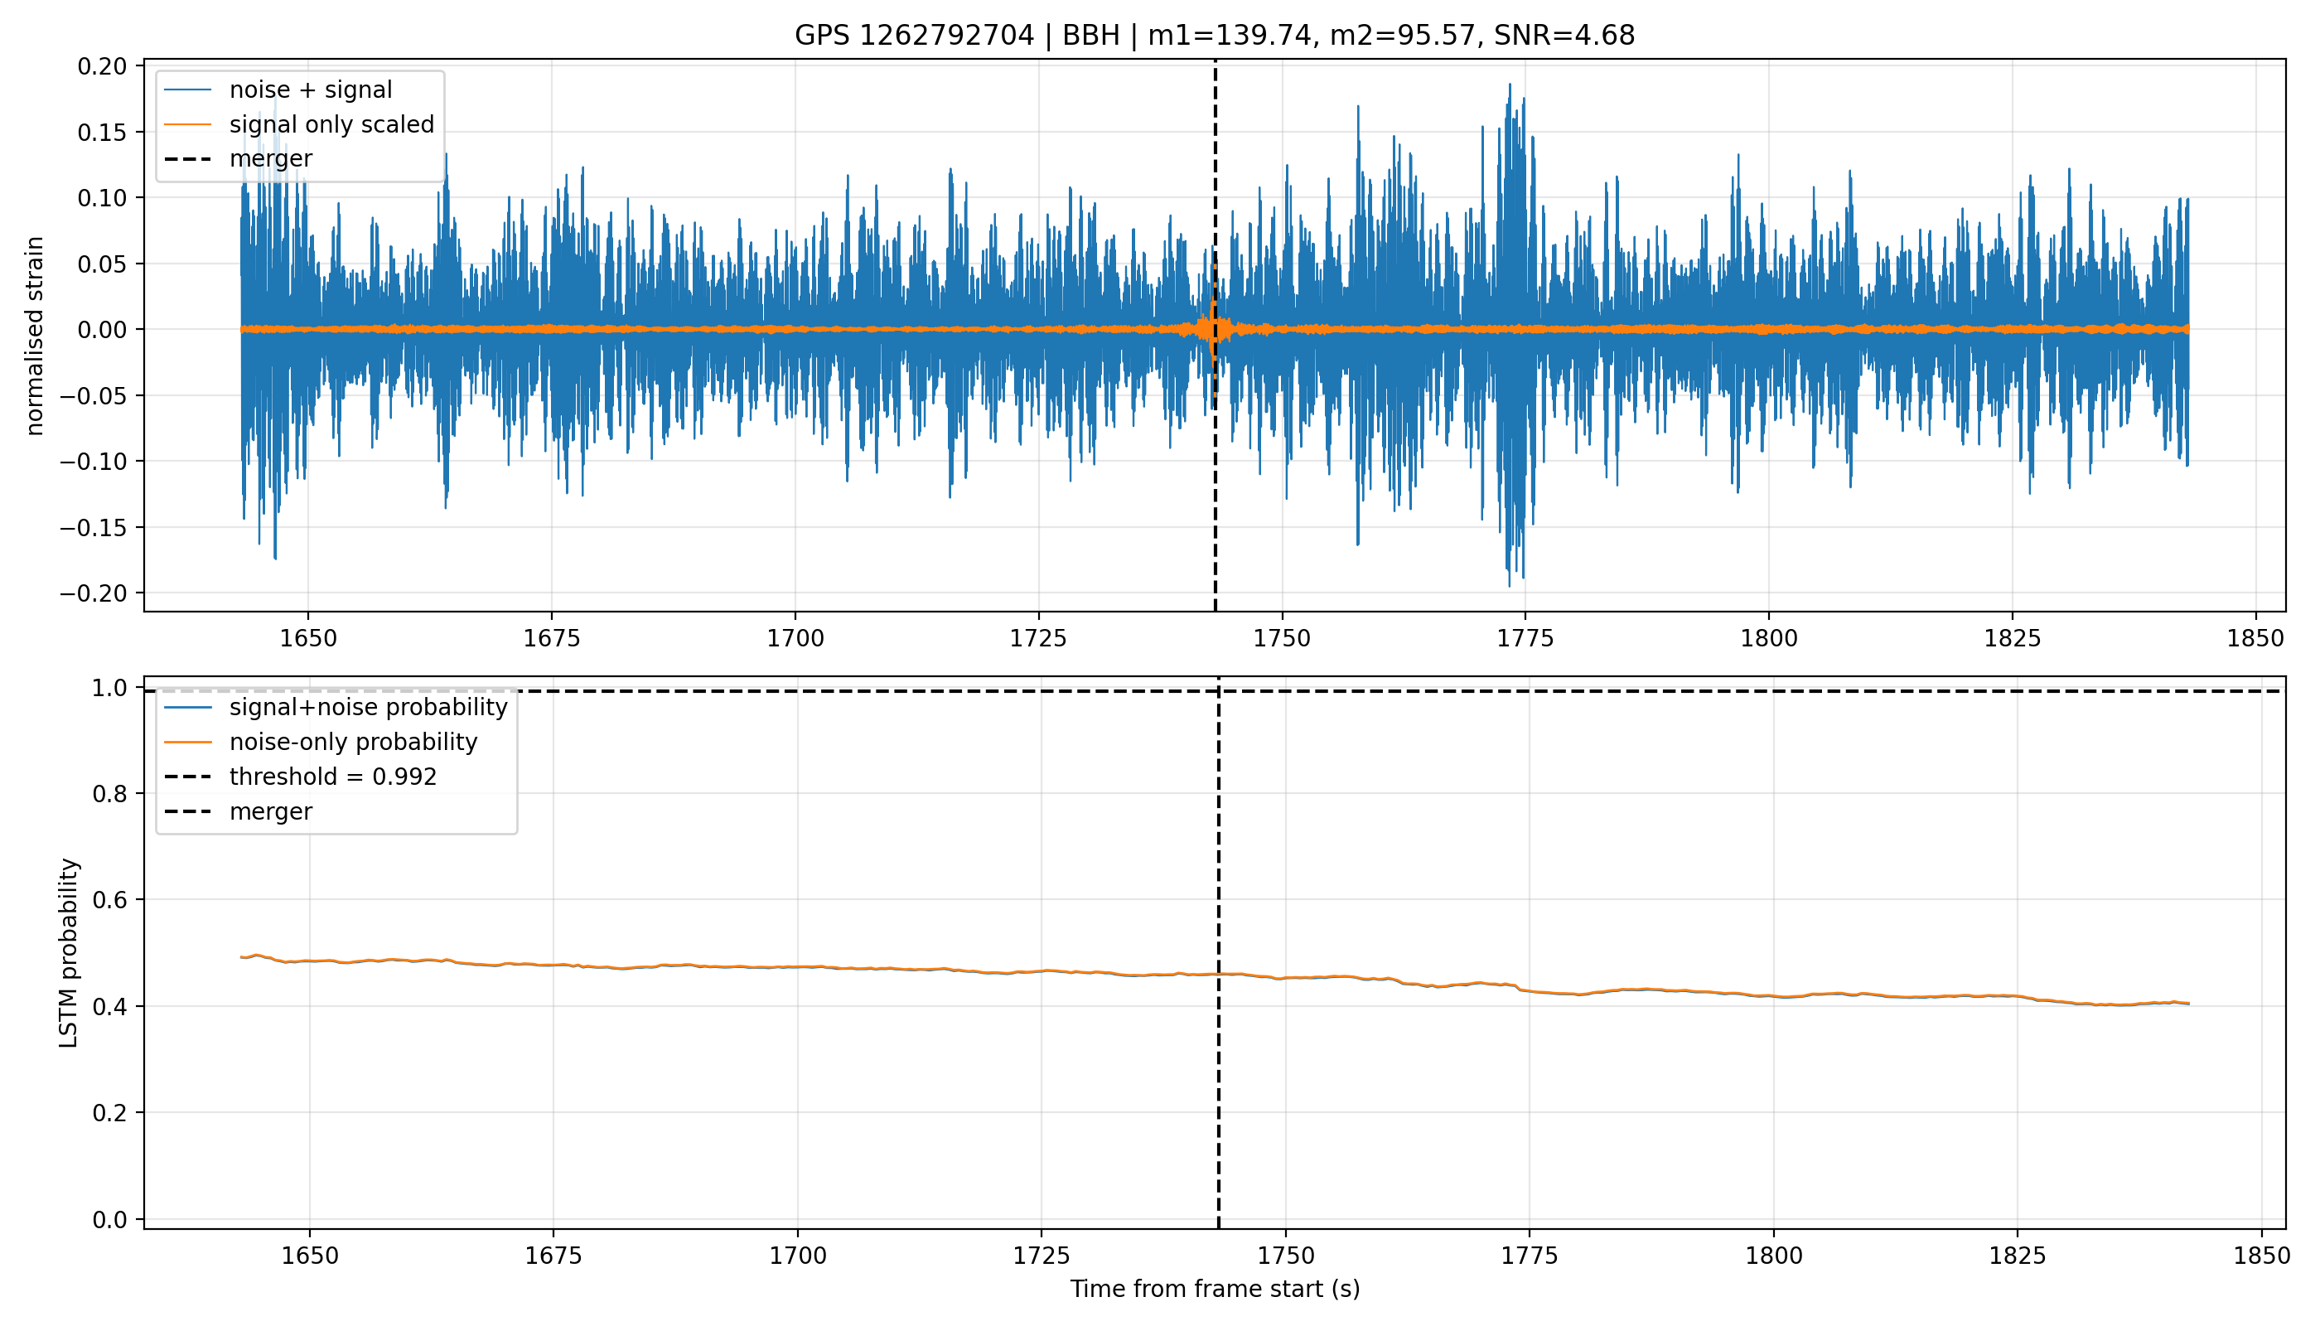Click the 'normalised strain' y-axis label
Image resolution: width=2320 pixels, height=1326 pixels.
pyautogui.click(x=35, y=336)
